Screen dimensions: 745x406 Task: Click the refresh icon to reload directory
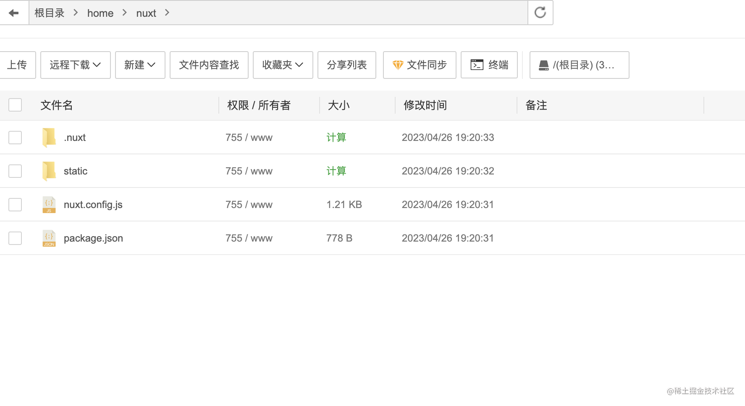click(x=540, y=13)
